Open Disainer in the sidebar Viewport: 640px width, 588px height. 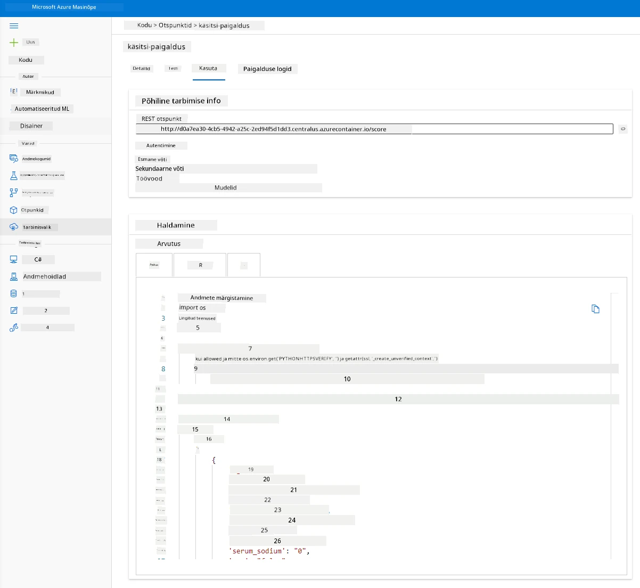click(x=31, y=126)
